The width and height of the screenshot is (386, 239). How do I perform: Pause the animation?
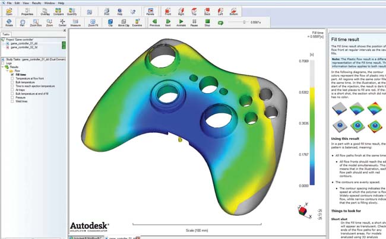[194, 23]
